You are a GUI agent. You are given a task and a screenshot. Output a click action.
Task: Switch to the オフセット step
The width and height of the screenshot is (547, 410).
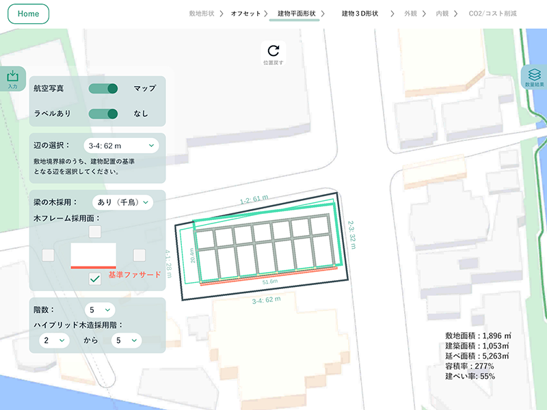pyautogui.click(x=245, y=14)
